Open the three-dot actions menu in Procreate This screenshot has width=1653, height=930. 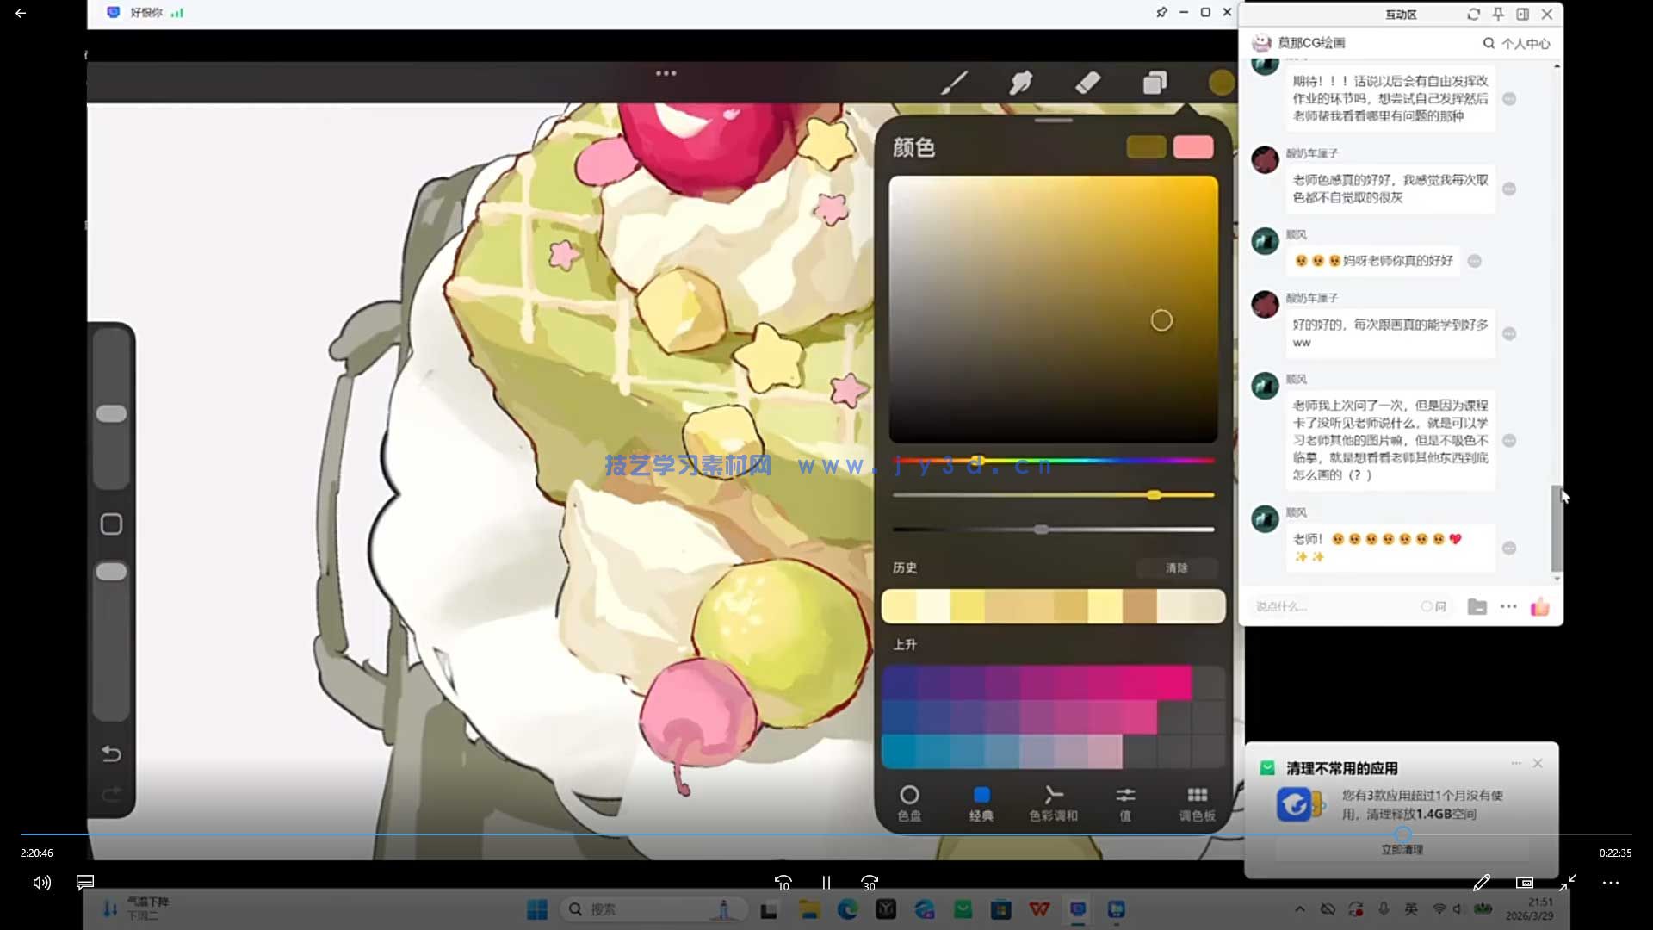tap(666, 73)
